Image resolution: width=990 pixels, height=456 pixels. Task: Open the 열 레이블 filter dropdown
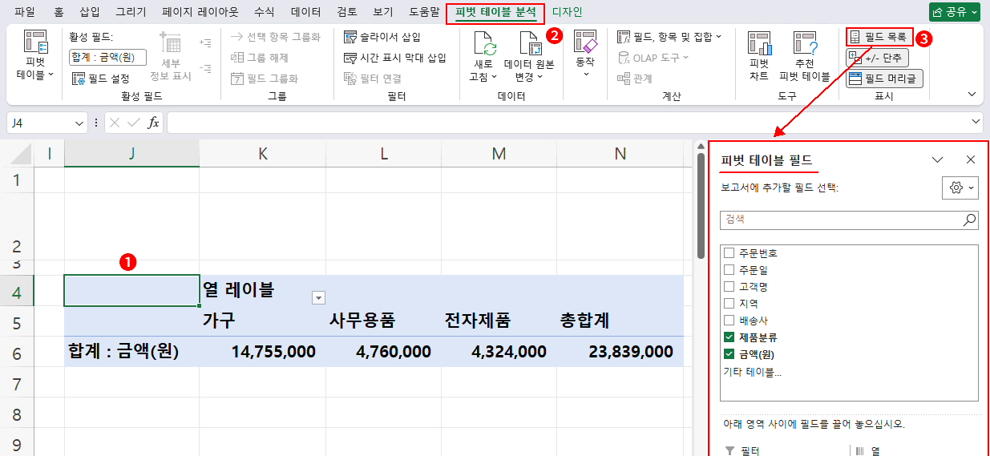(318, 298)
